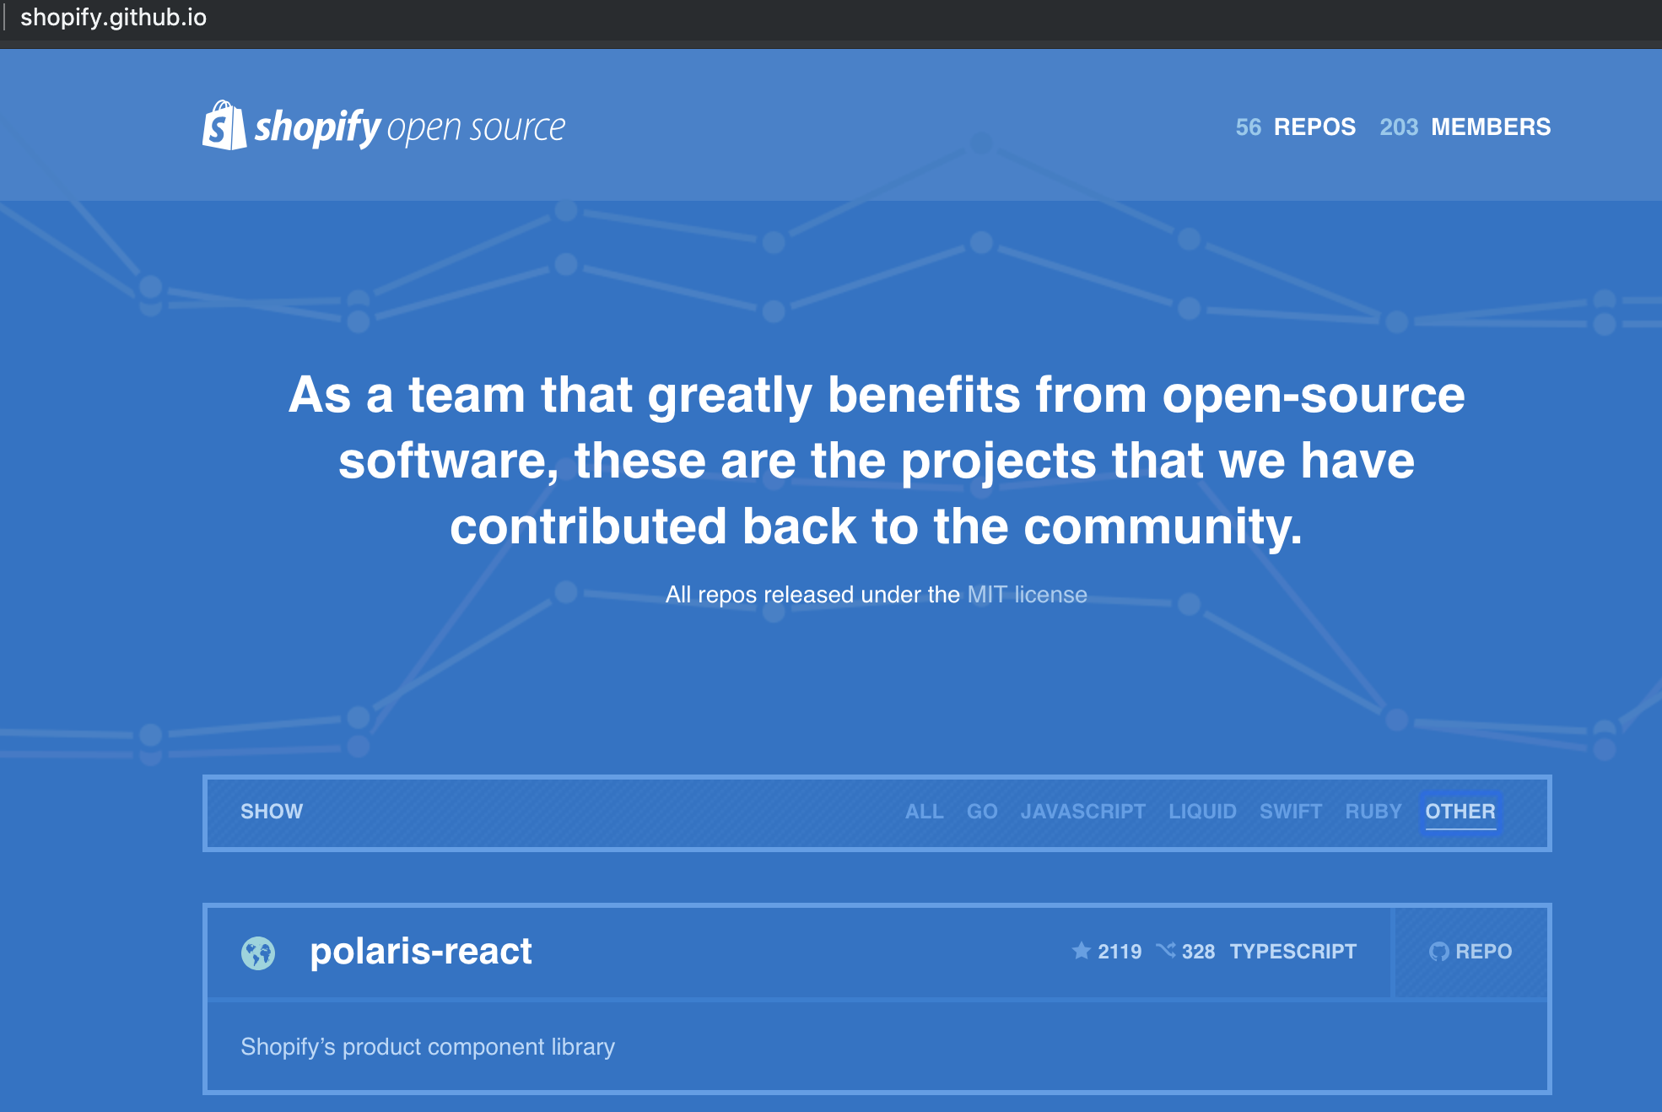
Task: Click the GitHub Octocat icon in REPO button
Action: tap(1438, 951)
